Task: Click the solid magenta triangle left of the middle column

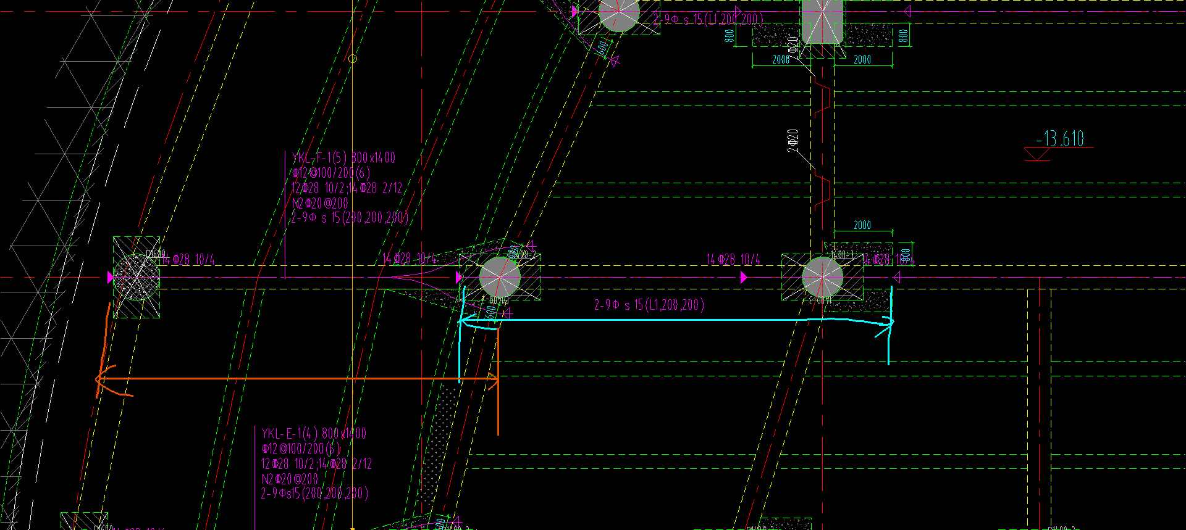Action: pos(459,278)
